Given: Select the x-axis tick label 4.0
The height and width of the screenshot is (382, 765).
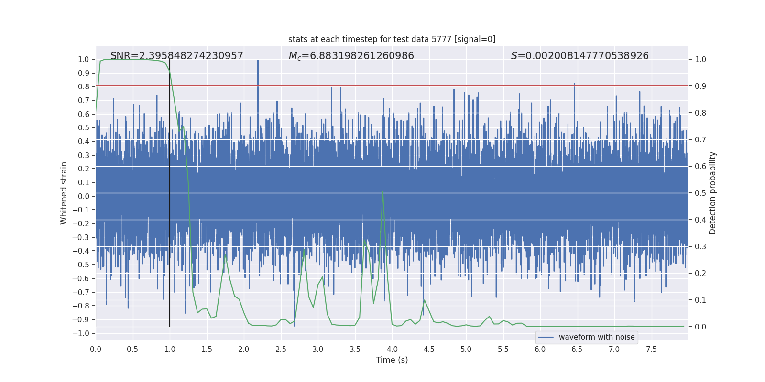Looking at the screenshot, I should (x=392, y=350).
